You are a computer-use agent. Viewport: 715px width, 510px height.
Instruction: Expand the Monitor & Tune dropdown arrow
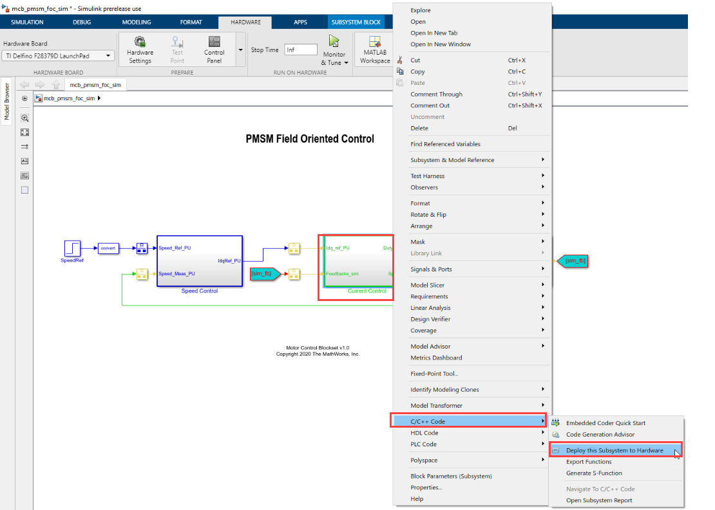coord(346,63)
